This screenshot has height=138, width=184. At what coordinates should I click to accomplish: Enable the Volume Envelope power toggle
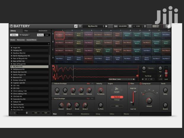[x=53, y=84]
